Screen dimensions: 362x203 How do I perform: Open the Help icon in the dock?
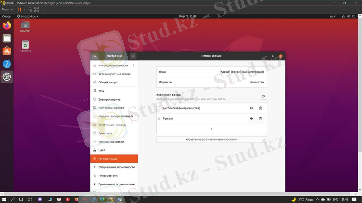point(7,64)
